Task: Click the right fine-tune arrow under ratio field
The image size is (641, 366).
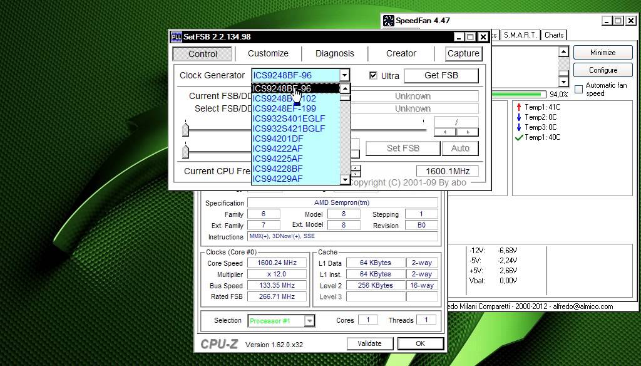Action: coord(467,132)
